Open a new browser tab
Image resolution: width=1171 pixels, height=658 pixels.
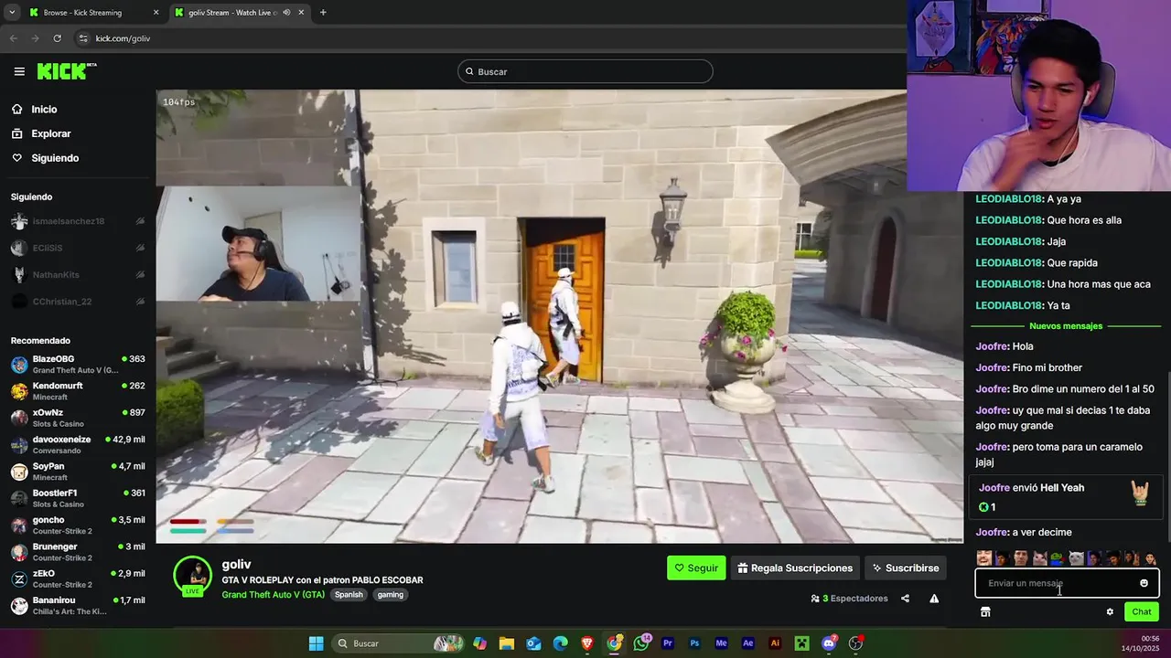click(x=323, y=13)
